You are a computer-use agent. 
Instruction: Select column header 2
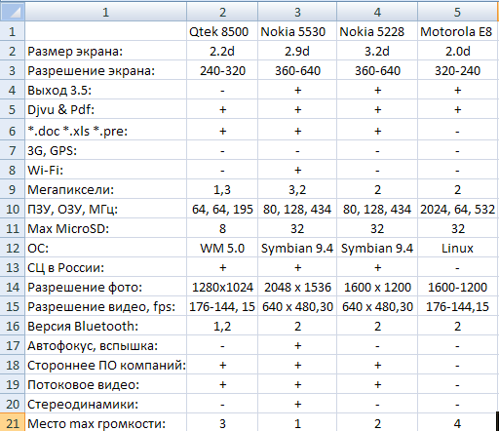click(x=222, y=12)
